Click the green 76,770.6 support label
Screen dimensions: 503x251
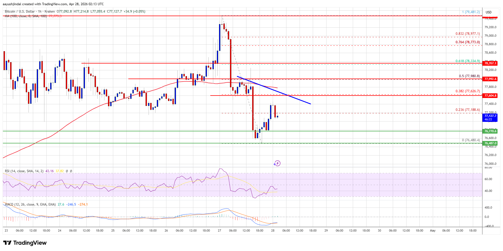(490, 131)
